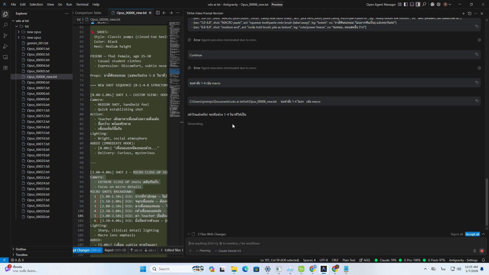This screenshot has height=275, width=489.
Task: Open the Terminal menu
Action: pyautogui.click(x=82, y=4)
